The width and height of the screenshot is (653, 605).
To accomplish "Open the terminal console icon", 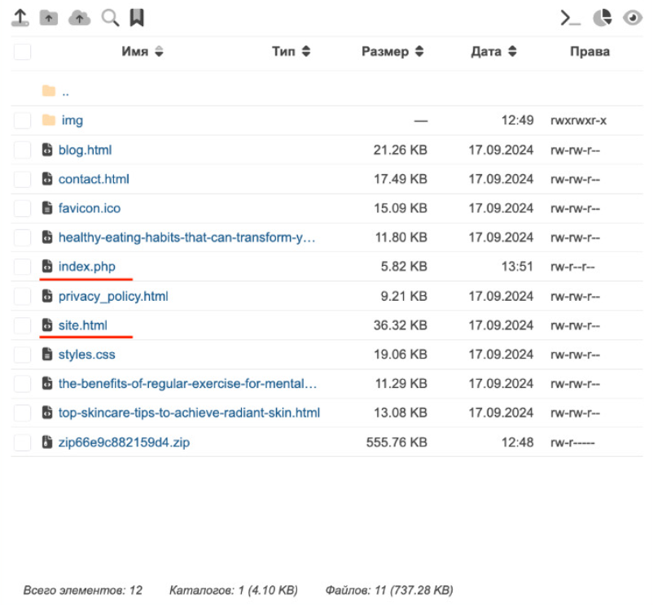I will pos(570,18).
